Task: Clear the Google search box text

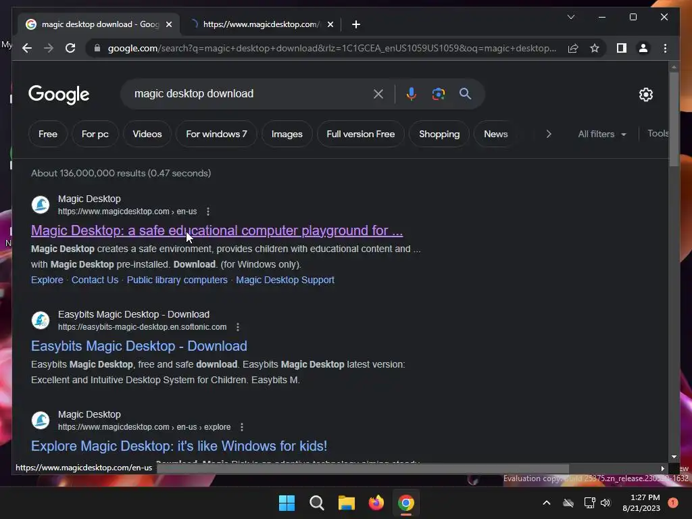Action: point(378,93)
